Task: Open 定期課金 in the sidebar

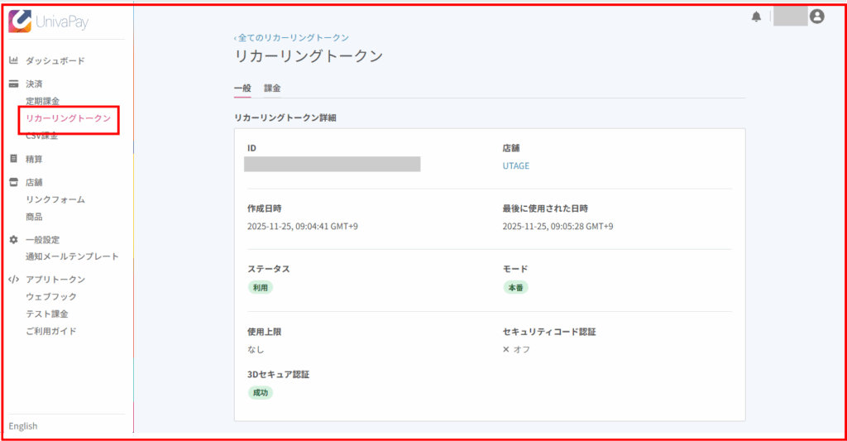Action: (x=42, y=101)
